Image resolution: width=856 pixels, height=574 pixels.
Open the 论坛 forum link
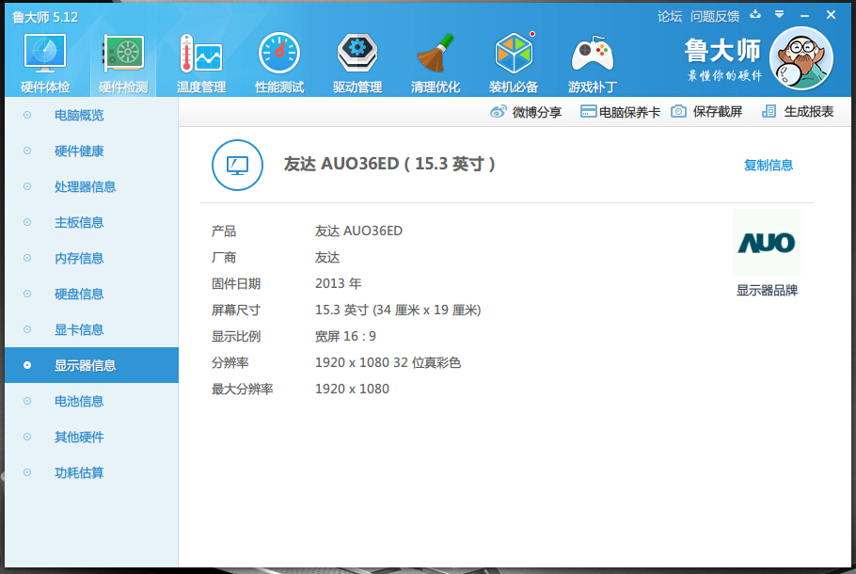click(670, 17)
